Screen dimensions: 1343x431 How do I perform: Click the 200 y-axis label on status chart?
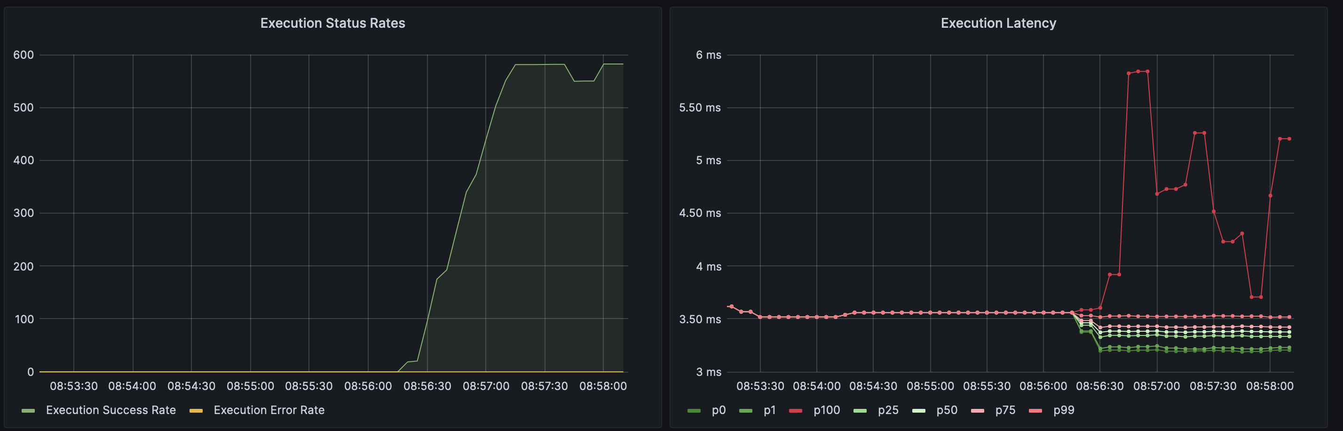[24, 266]
